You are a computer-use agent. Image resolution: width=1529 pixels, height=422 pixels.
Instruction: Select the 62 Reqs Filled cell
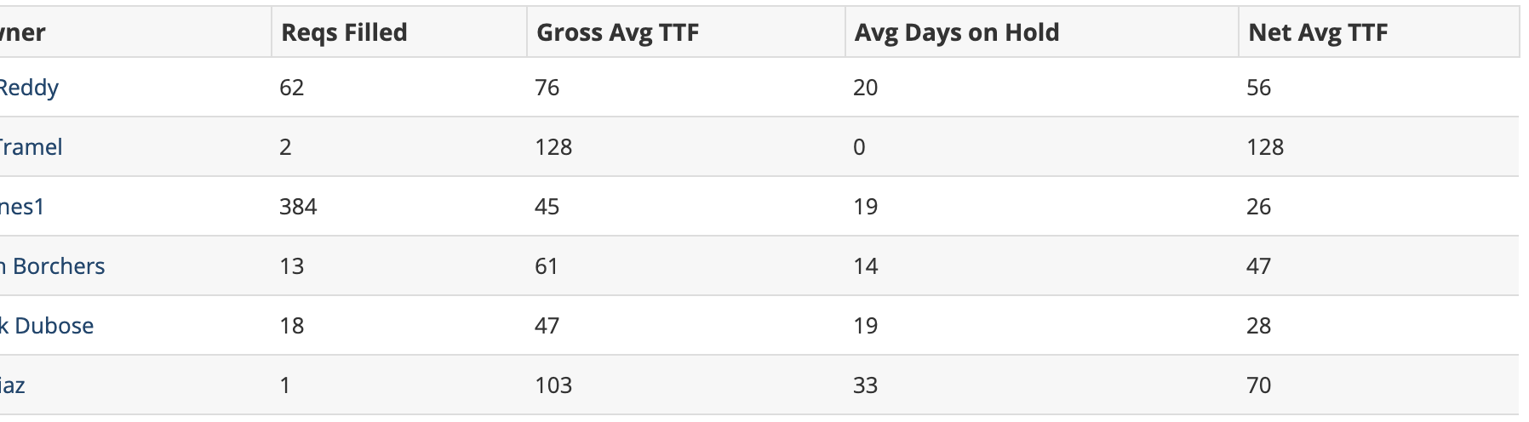[291, 88]
